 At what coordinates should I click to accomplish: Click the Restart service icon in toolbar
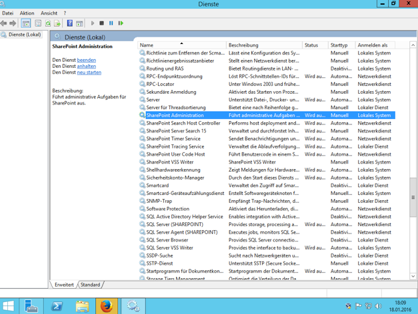(121, 23)
